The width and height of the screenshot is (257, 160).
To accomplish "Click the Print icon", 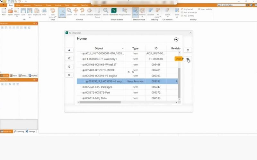I will click(x=44, y=11).
